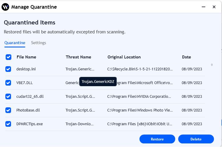Image resolution: width=222 pixels, height=147 pixels.
Task: Close the Manage Quarantine dialog
Action: click(x=214, y=7)
